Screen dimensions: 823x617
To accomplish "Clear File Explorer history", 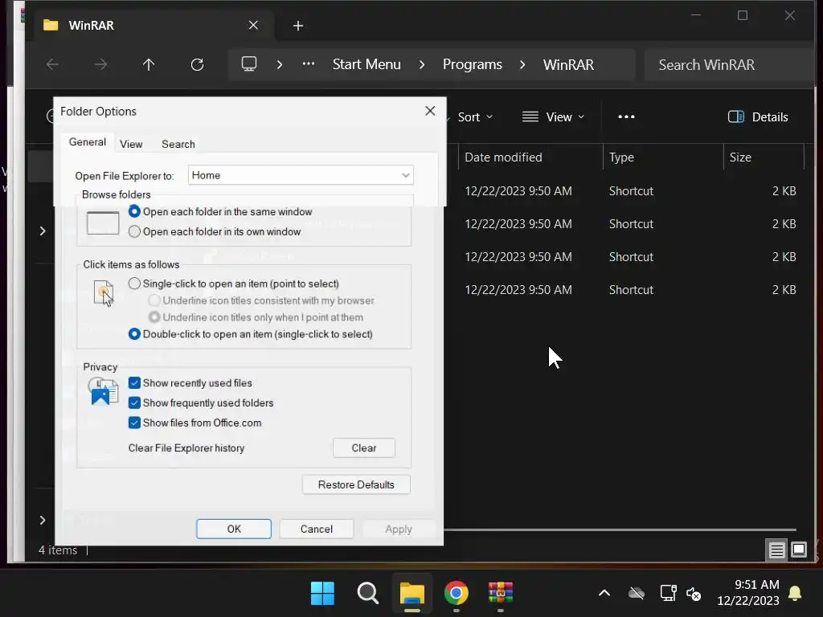I will [x=364, y=447].
